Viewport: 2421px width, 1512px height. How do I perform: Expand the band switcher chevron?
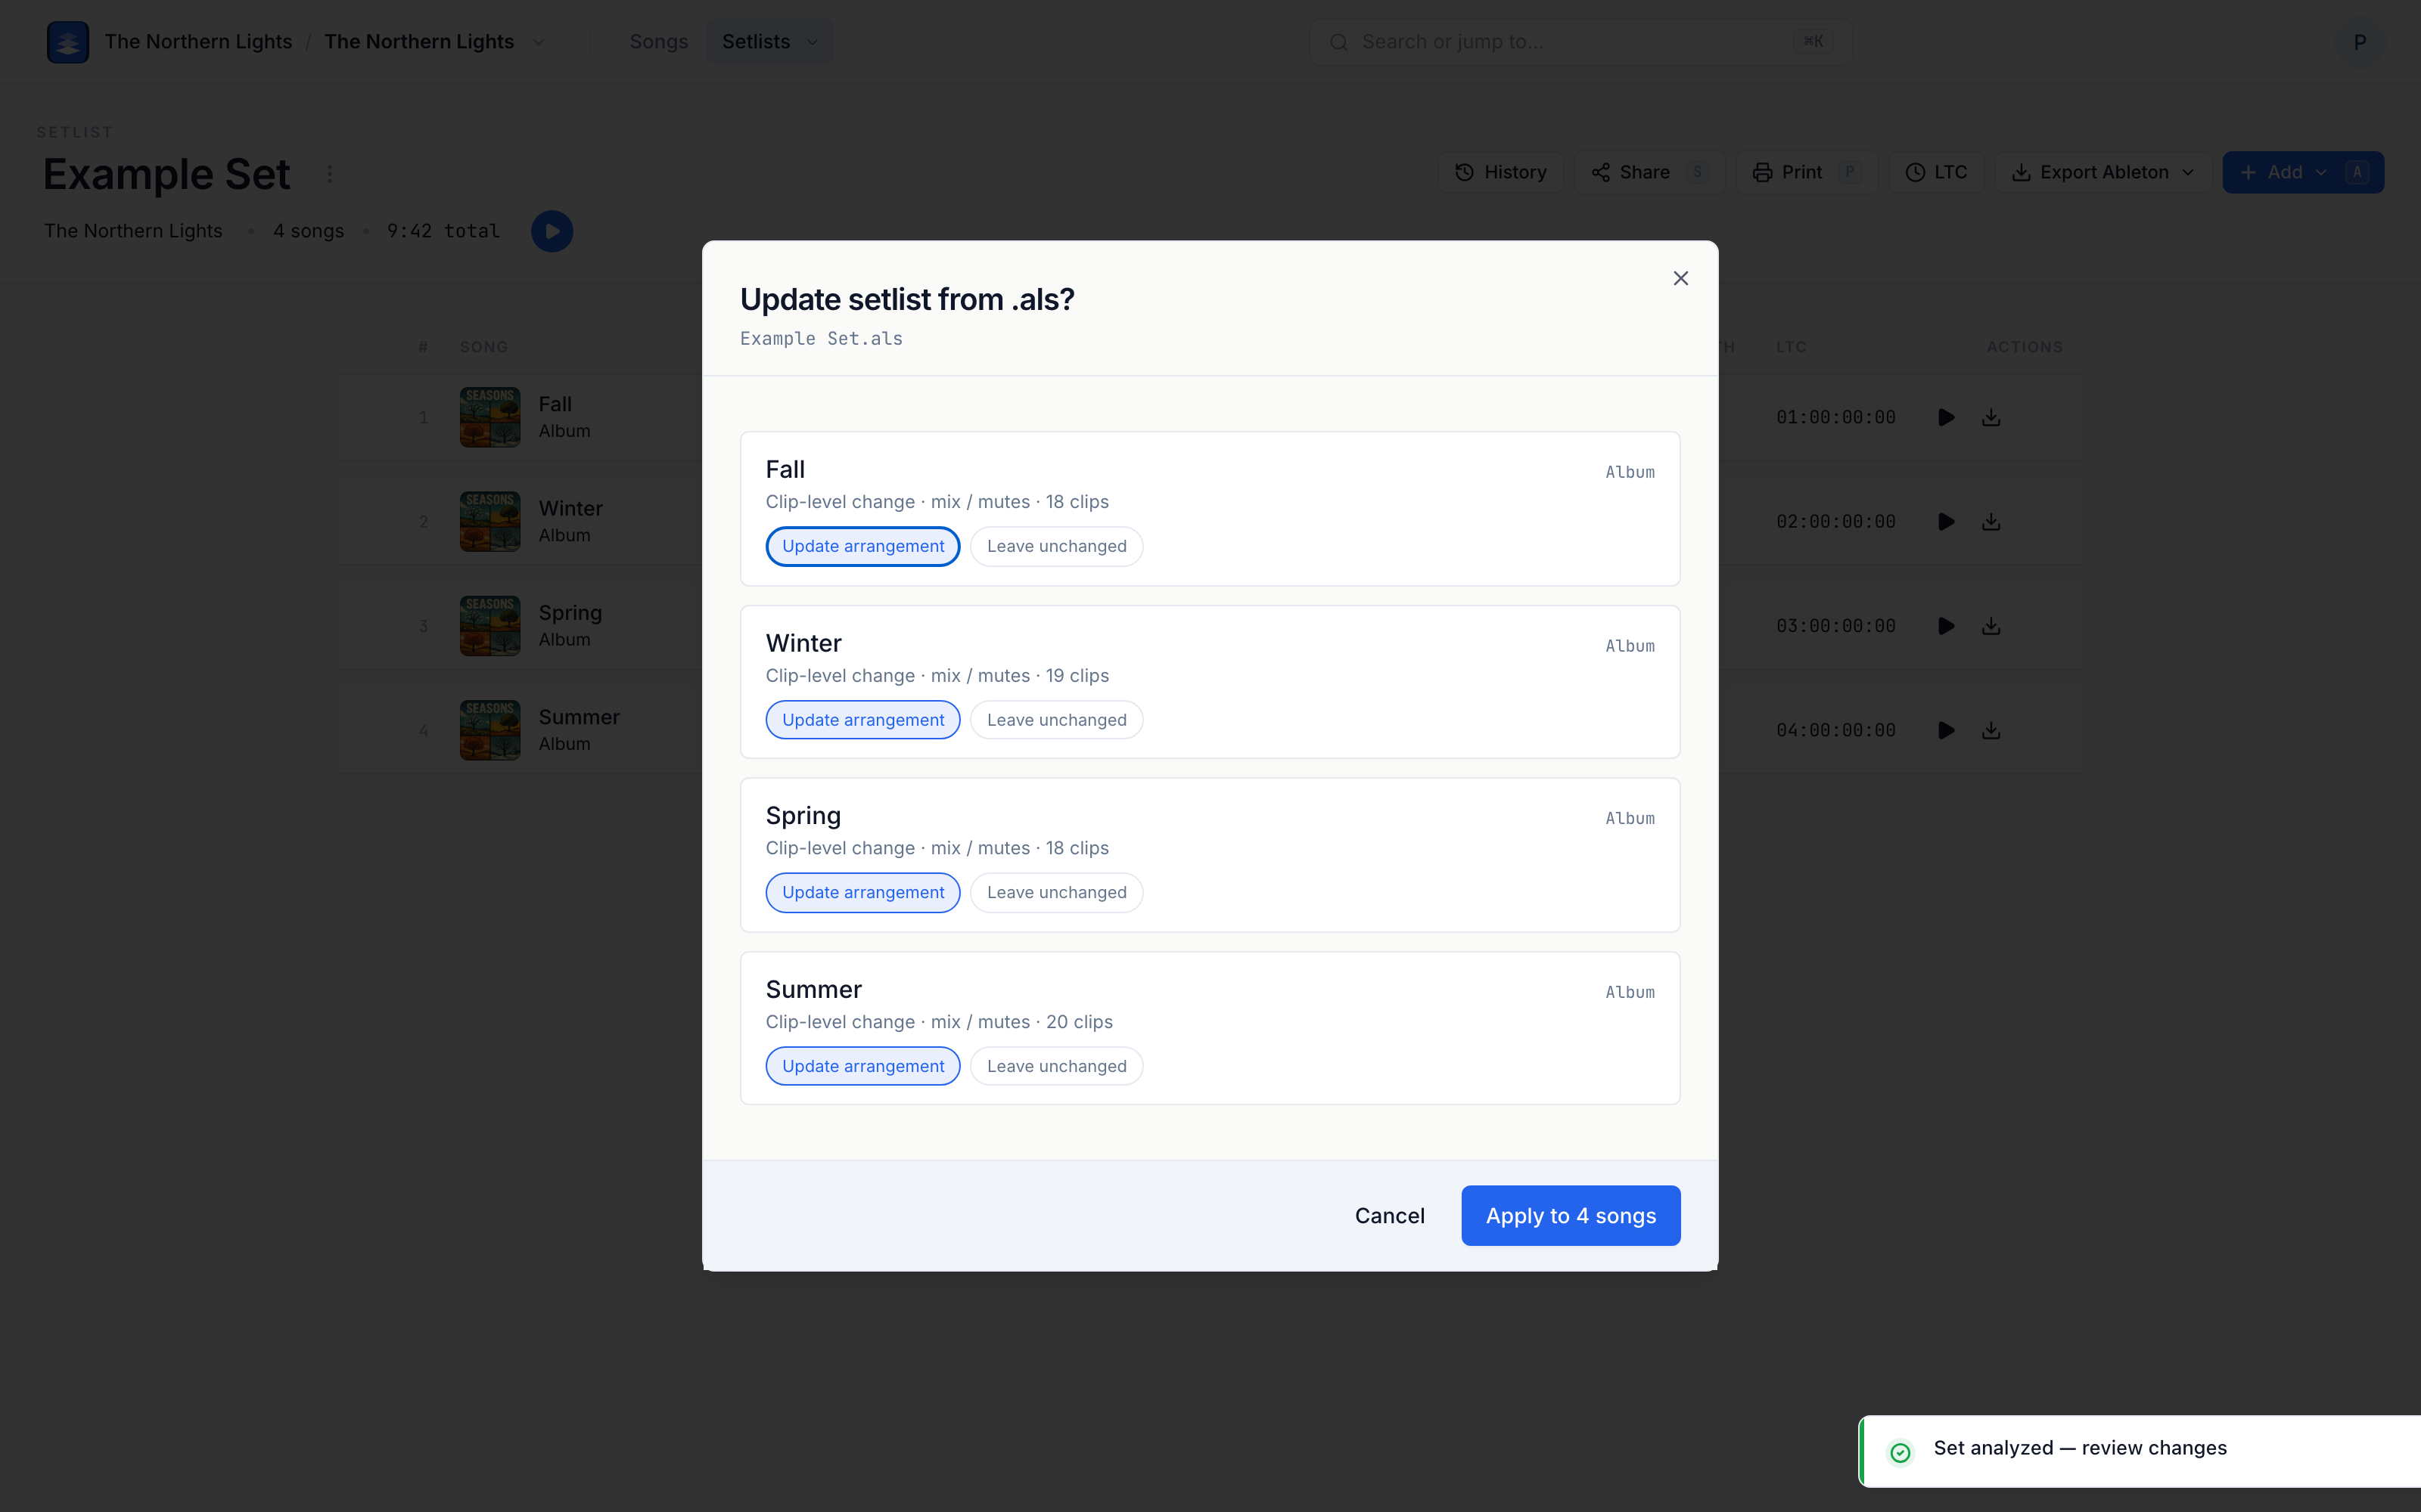point(538,42)
